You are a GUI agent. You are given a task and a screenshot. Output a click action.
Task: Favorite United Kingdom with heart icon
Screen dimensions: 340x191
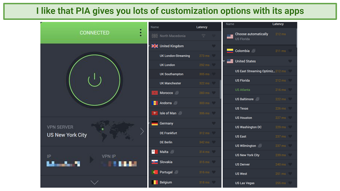[213, 46]
